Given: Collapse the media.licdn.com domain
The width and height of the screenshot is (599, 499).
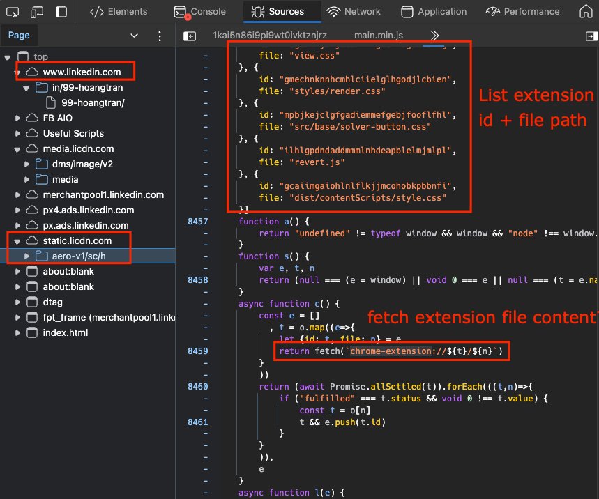Looking at the screenshot, I should 17,149.
